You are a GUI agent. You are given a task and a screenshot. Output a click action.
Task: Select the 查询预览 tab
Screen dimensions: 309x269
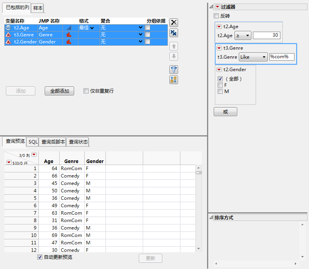15,141
